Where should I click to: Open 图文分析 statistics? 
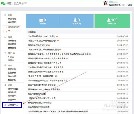click(12, 73)
